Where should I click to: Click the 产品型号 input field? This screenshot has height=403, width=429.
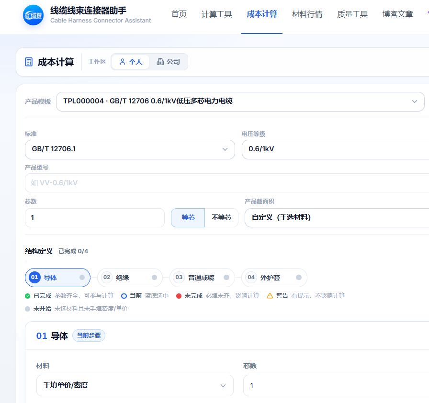pyautogui.click(x=227, y=183)
